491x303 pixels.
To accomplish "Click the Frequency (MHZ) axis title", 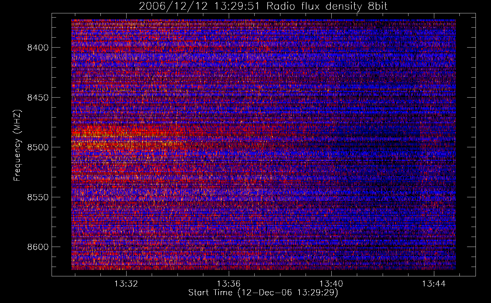I will pos(17,145).
